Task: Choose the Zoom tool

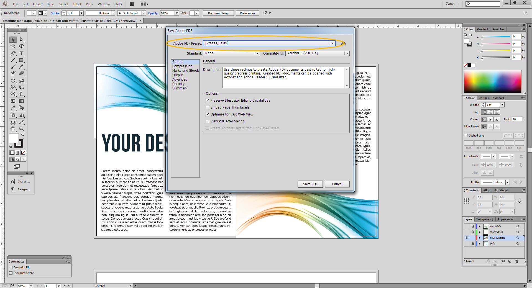Action: tap(22, 128)
